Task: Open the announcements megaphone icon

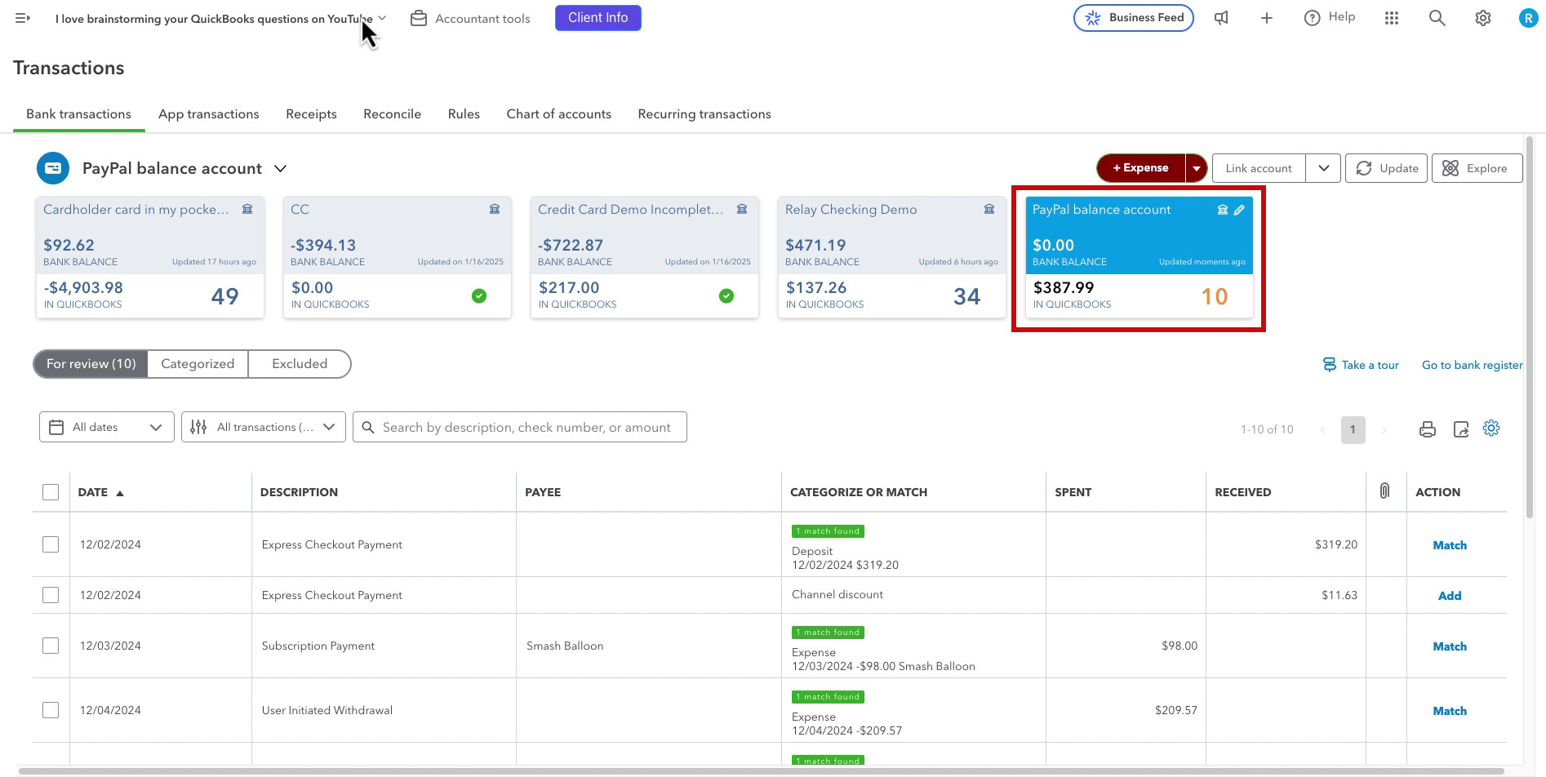Action: (1221, 18)
